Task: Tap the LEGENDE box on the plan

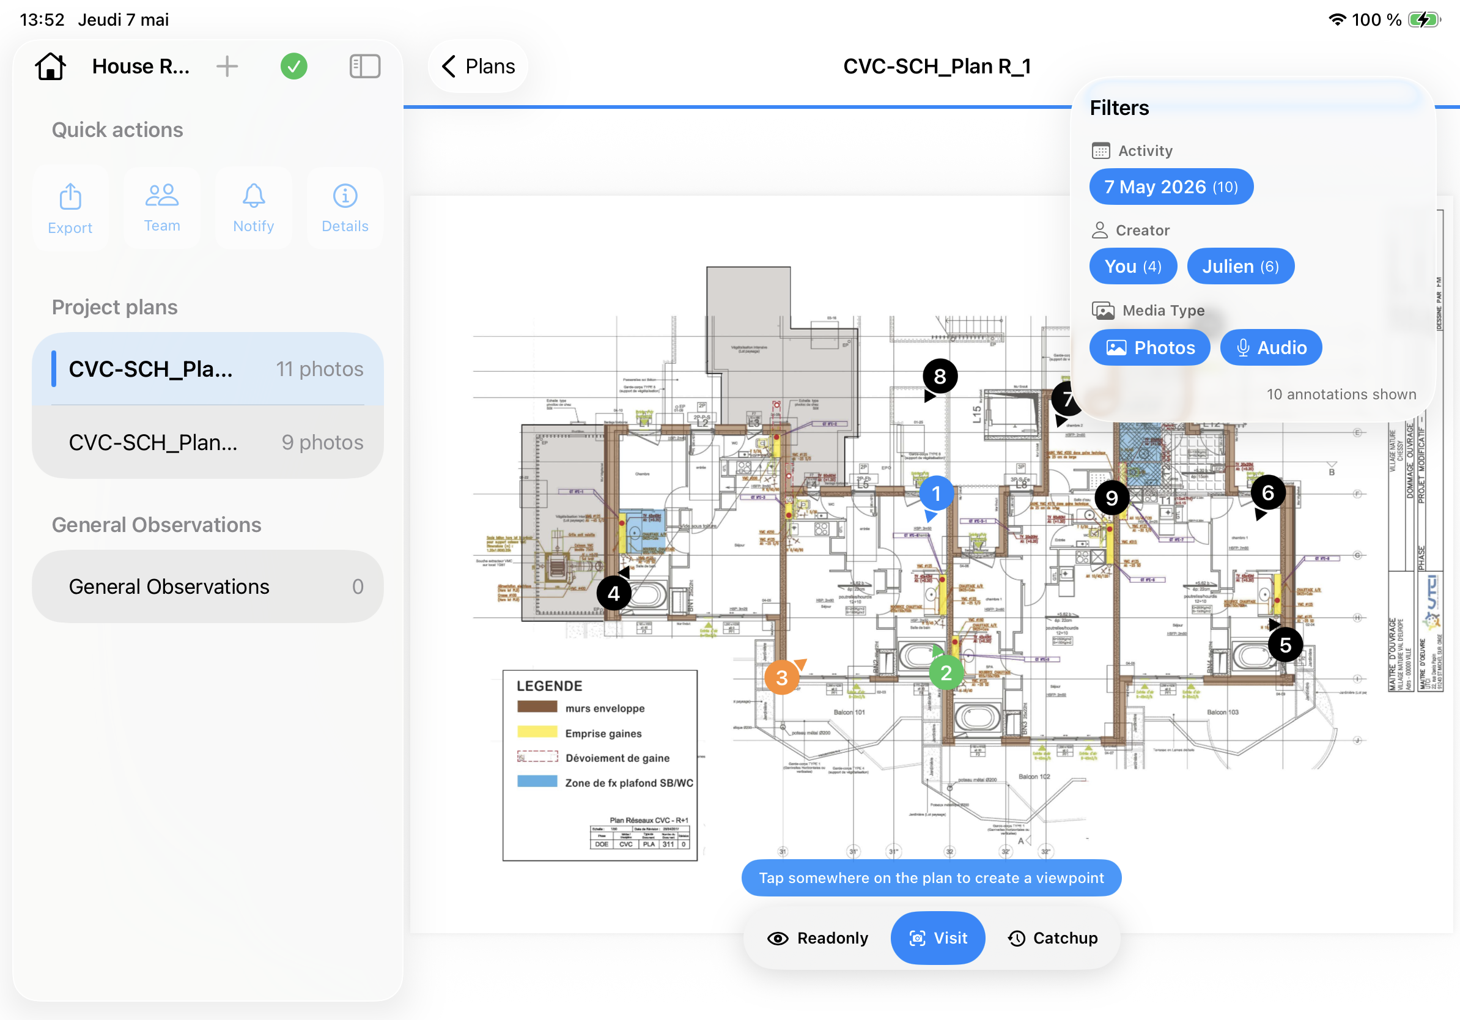Action: click(x=600, y=765)
